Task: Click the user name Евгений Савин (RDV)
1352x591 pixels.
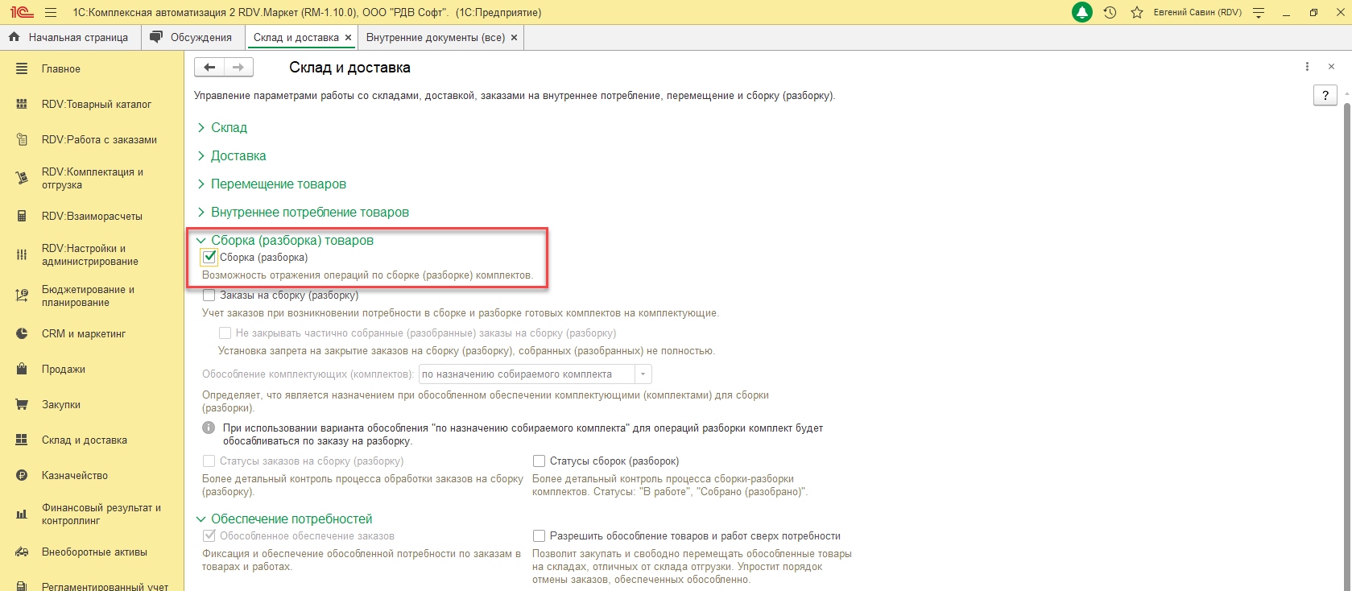Action: [x=1197, y=13]
